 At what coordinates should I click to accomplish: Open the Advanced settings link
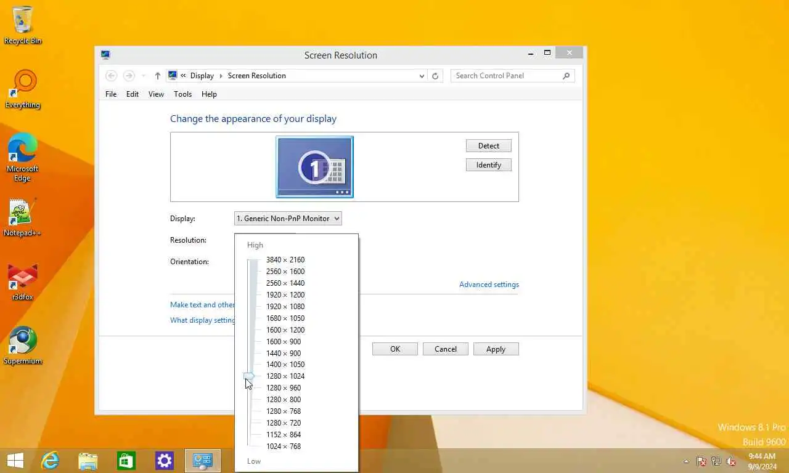[x=489, y=285]
